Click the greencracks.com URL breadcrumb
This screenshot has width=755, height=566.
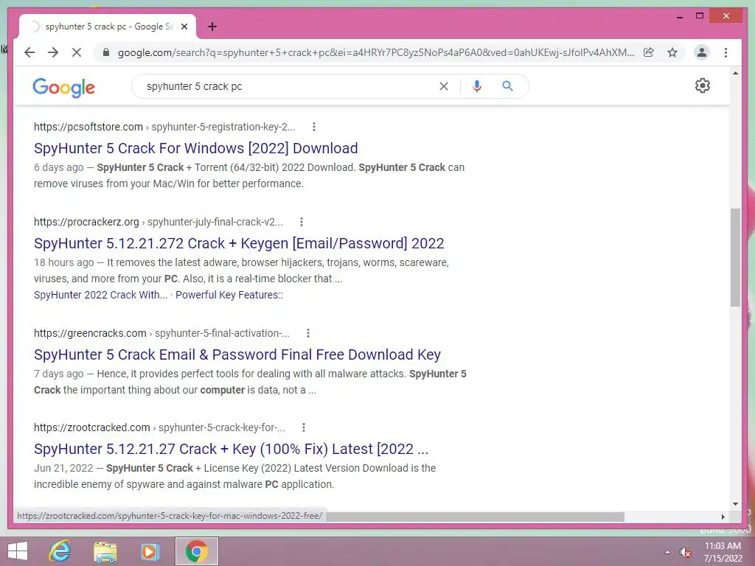pyautogui.click(x=161, y=333)
